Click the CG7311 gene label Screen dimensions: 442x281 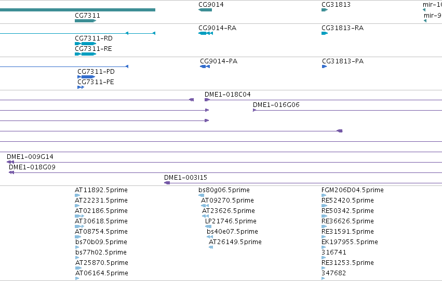(87, 16)
